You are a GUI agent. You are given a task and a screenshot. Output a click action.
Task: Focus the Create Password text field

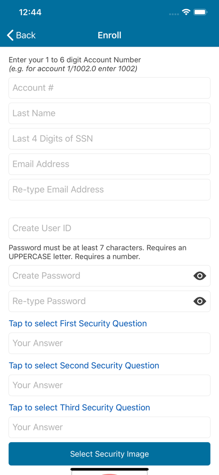coord(100,275)
